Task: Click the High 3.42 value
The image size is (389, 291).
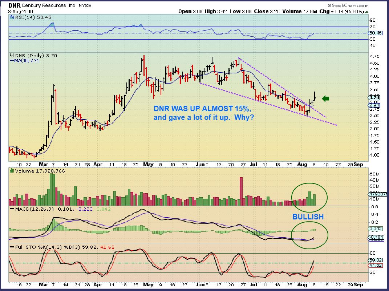Action: [216, 11]
